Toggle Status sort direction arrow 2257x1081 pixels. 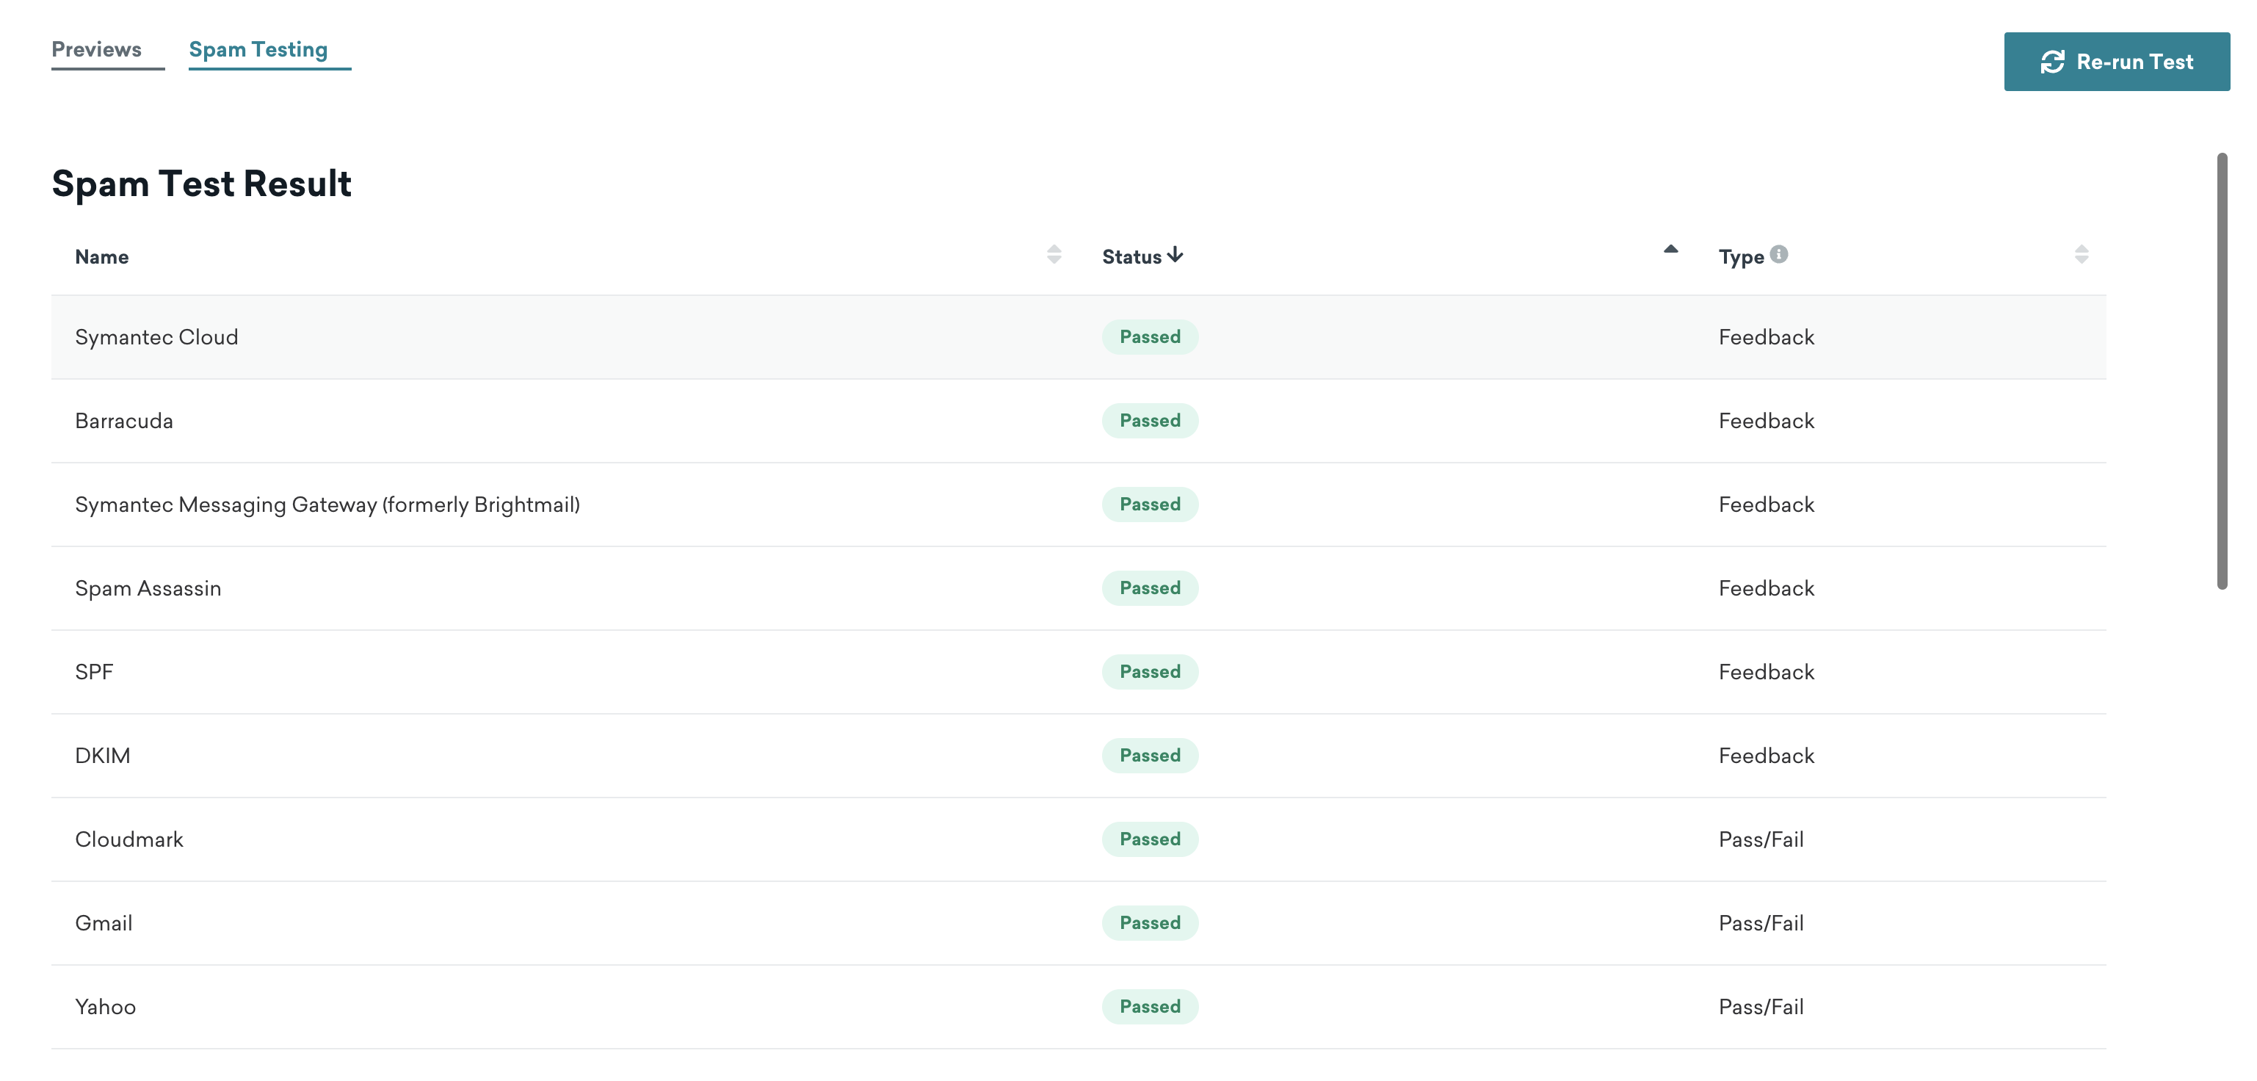(x=1173, y=253)
